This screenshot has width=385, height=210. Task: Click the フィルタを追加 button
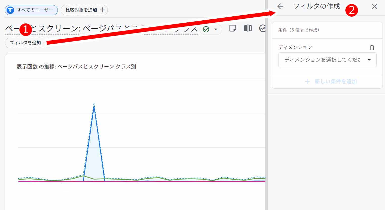click(25, 43)
